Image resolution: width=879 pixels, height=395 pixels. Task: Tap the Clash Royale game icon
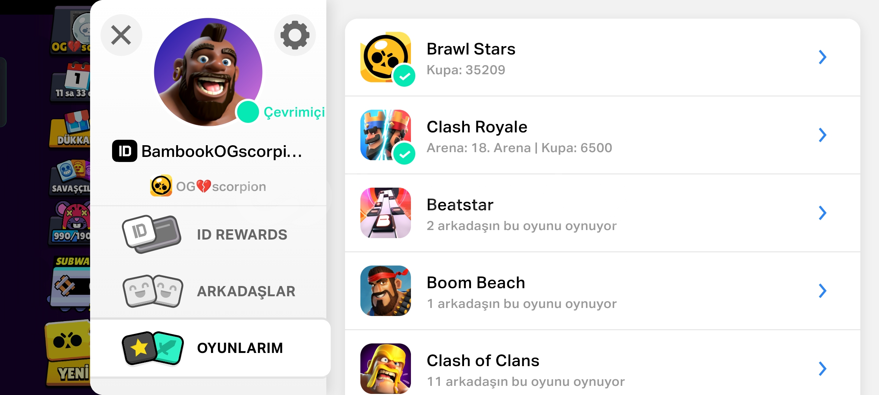[385, 135]
